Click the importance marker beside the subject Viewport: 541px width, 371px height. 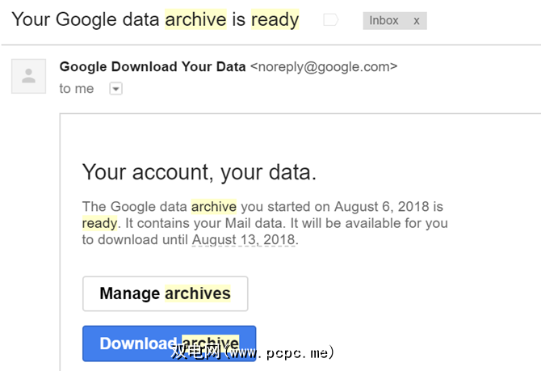(329, 20)
